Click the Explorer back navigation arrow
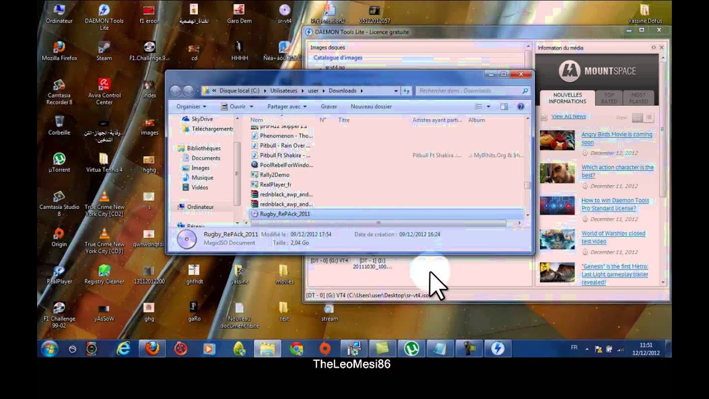Screen dimensions: 709x399 [x=176, y=91]
